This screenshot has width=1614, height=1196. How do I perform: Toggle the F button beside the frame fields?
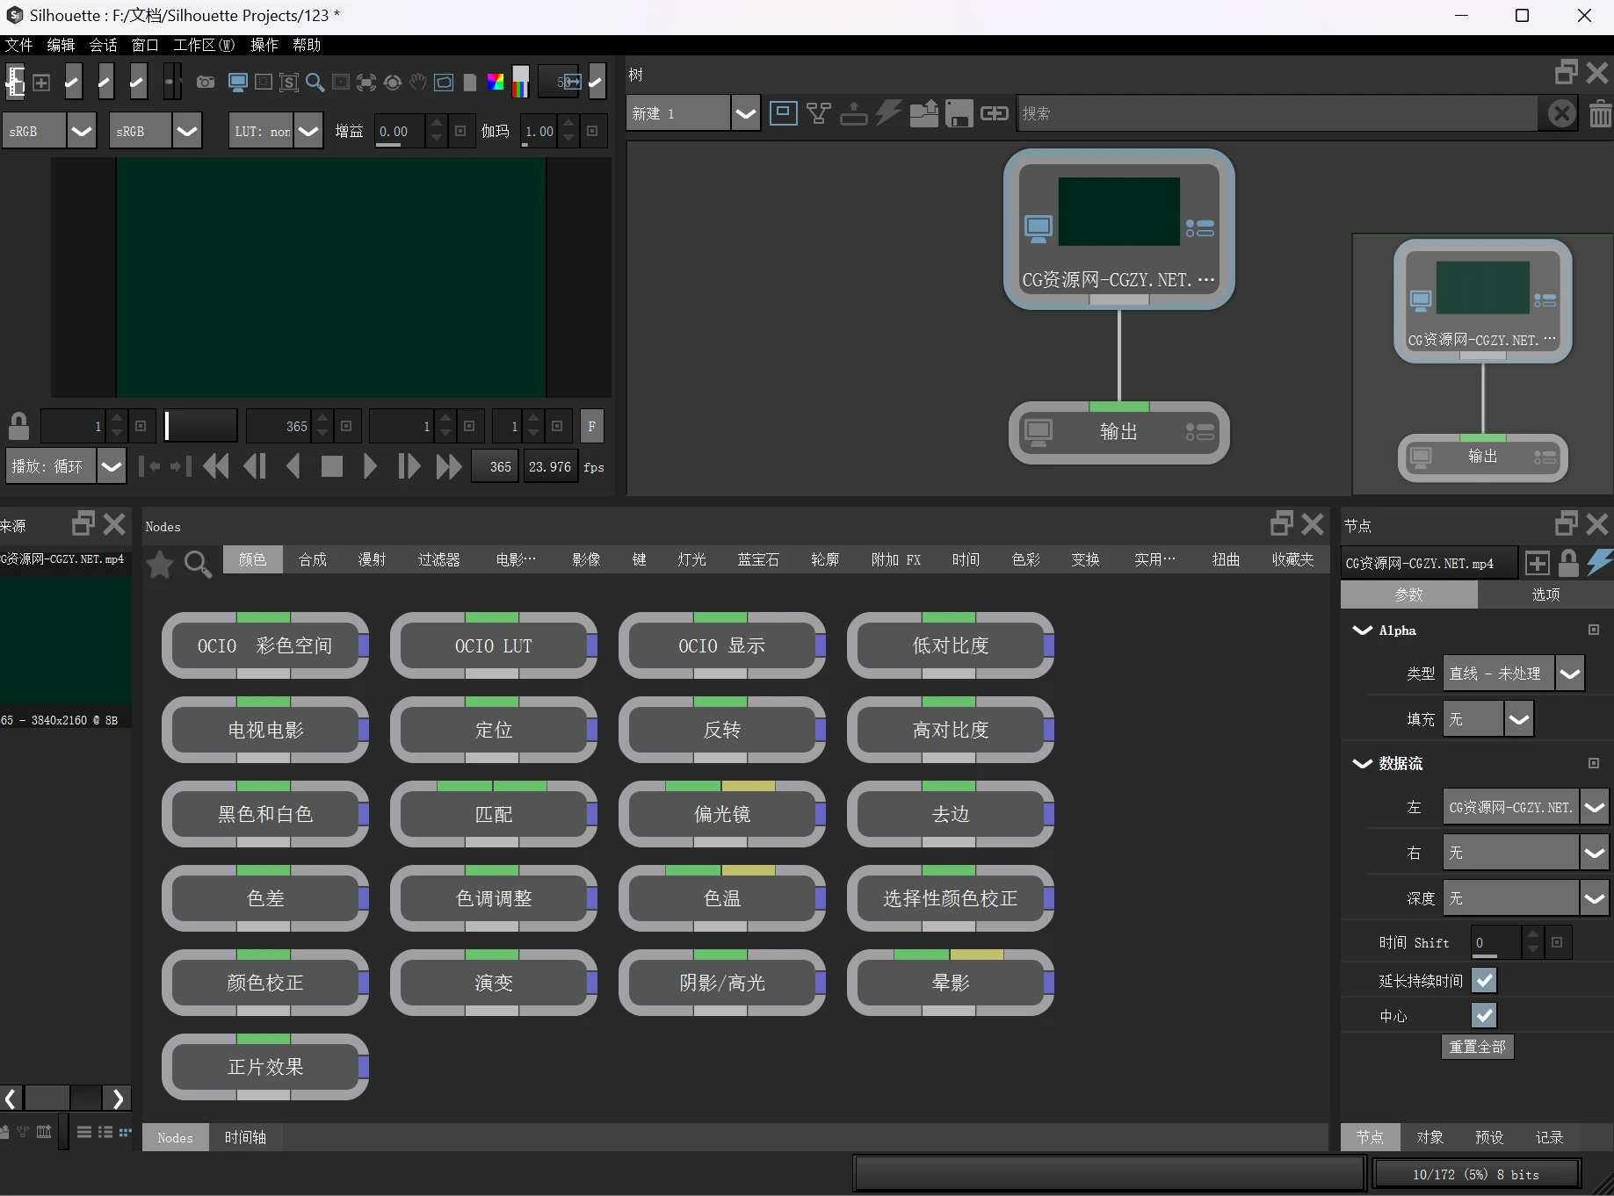click(591, 427)
